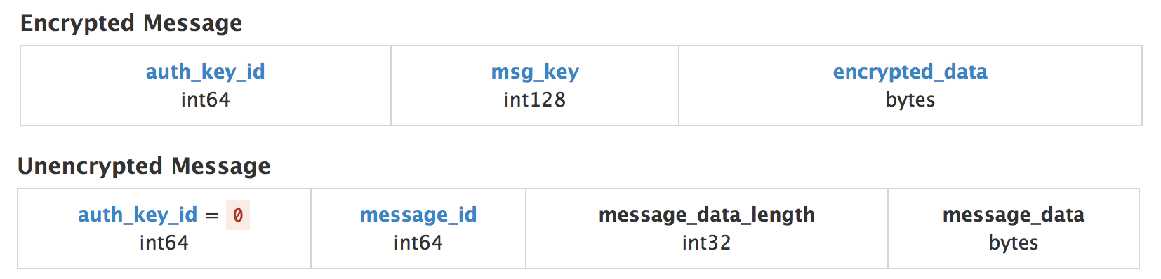The height and width of the screenshot is (279, 1161).
Task: Open auth_key_id link in Encrypted Message table
Action: click(x=205, y=72)
